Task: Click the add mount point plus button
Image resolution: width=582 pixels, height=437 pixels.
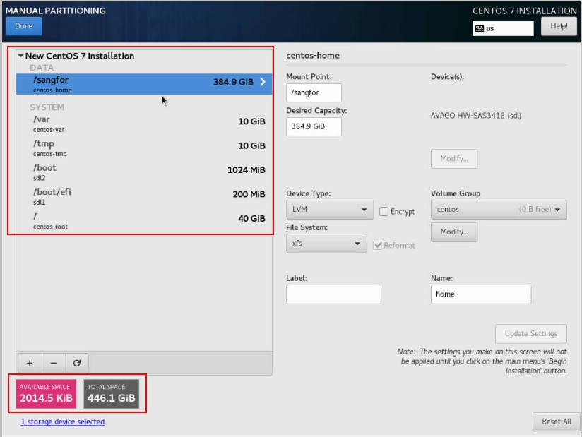Action: pos(30,363)
